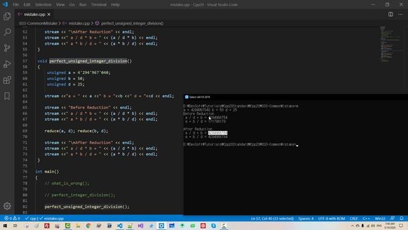This screenshot has height=230, width=408.
Task: Open the Search view in the activity bar
Action: point(7,32)
